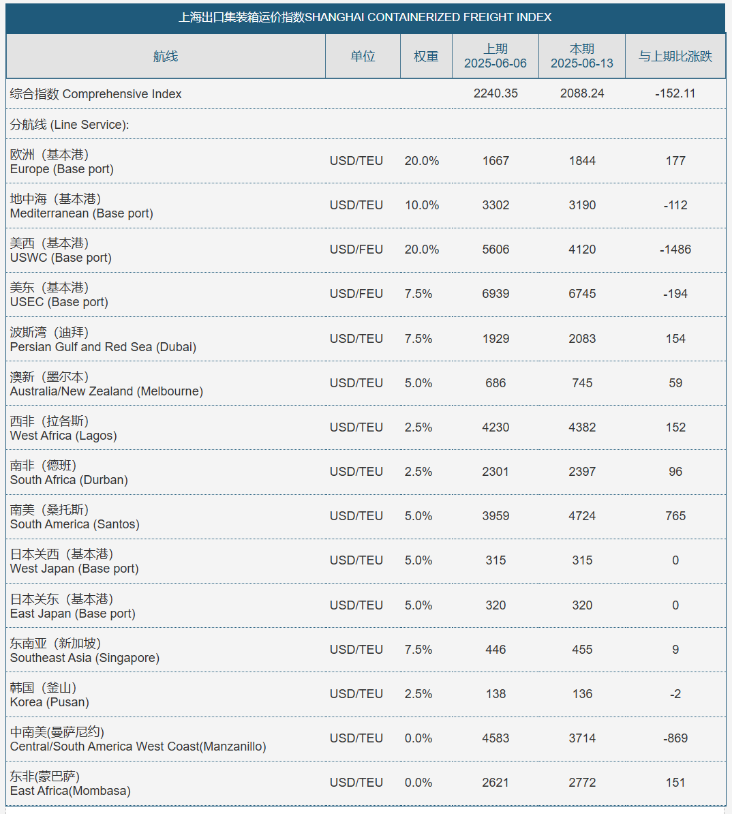
Task: Click the 航线 column header
Action: point(166,56)
